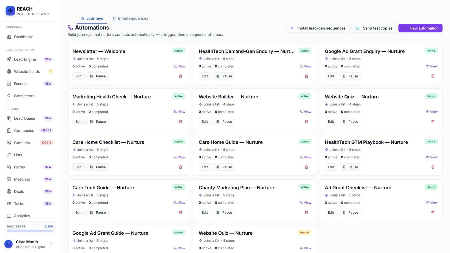
Task: Delete Marketing Health Check — Nurture
Action: [181, 122]
